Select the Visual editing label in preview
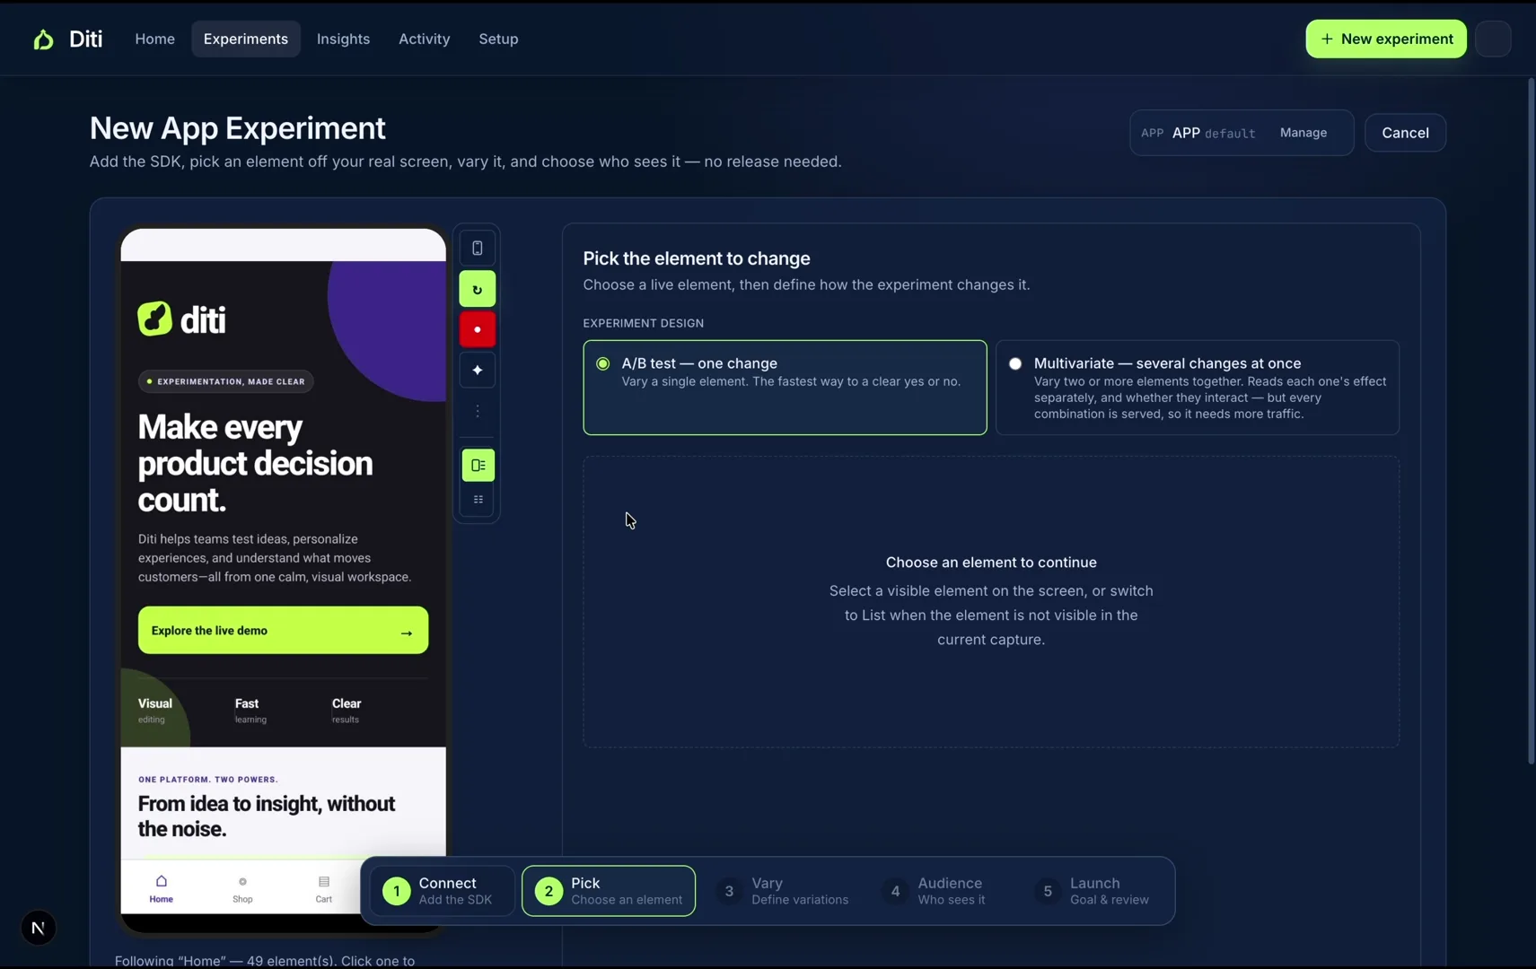 pos(155,710)
